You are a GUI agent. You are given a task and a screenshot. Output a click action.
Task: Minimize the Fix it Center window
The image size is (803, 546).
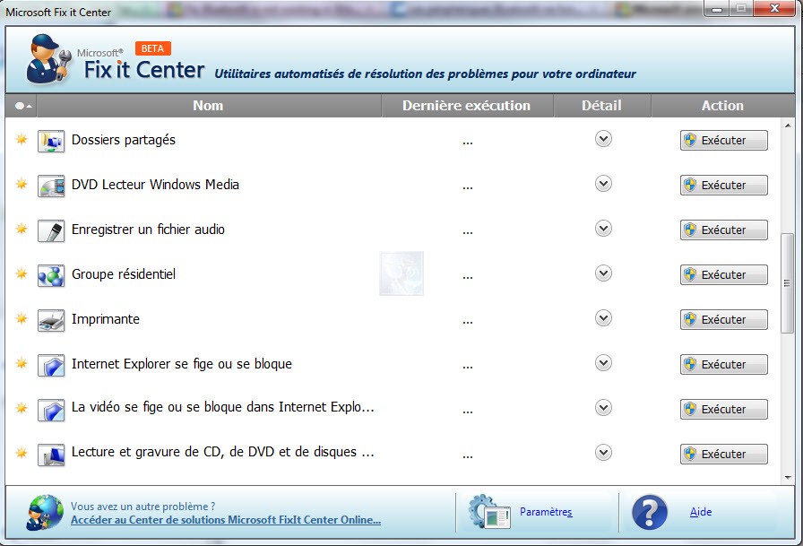tap(716, 8)
